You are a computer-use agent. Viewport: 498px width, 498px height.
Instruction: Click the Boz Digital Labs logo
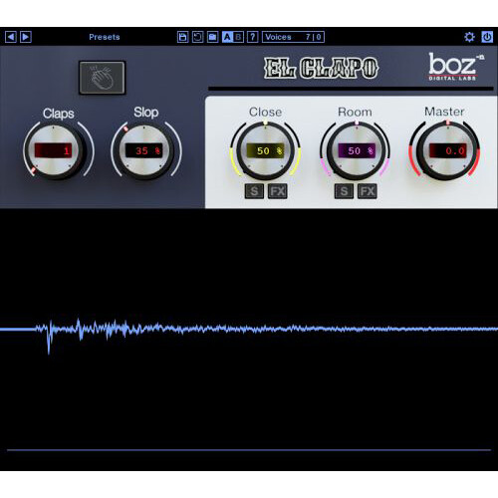(455, 67)
